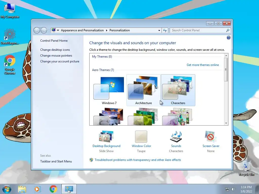Viewport: 259px width, 194px height.
Task: Open Change mouse pointers link
Action: pyautogui.click(x=56, y=55)
